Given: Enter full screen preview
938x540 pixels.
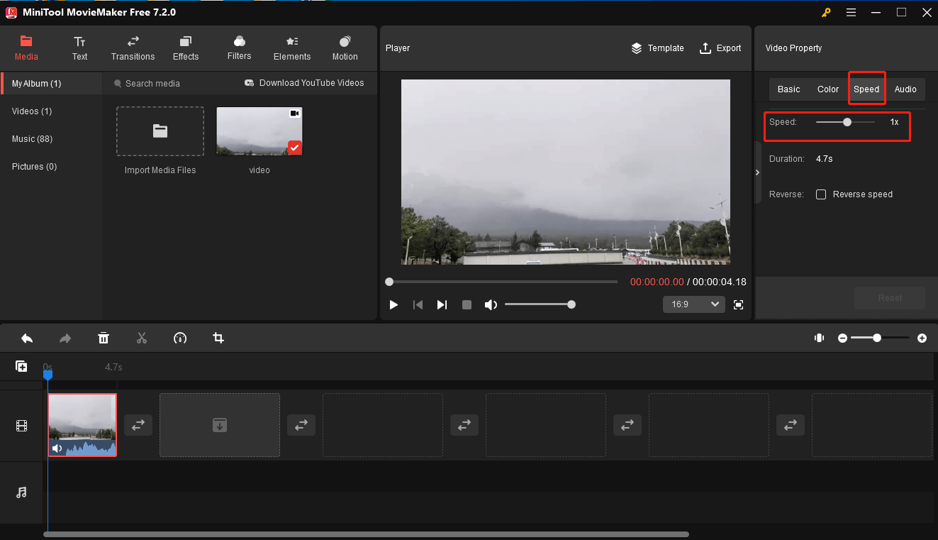Looking at the screenshot, I should [x=738, y=304].
